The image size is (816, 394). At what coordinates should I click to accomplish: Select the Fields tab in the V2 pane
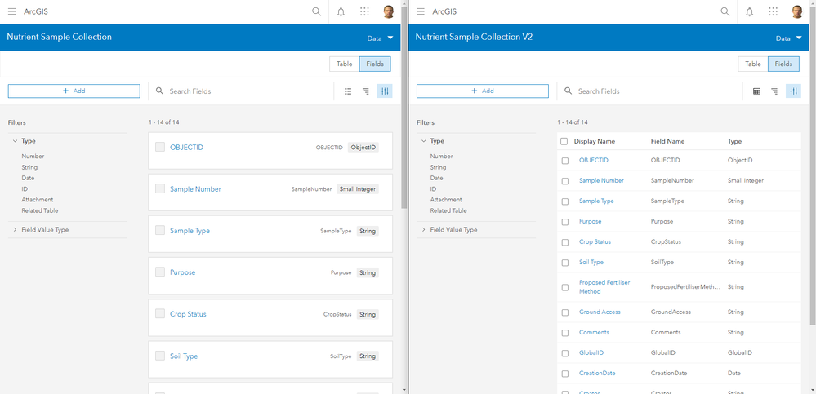point(783,64)
